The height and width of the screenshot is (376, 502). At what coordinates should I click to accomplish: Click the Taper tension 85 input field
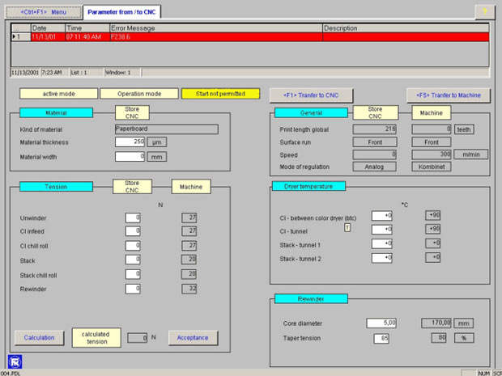coord(381,338)
